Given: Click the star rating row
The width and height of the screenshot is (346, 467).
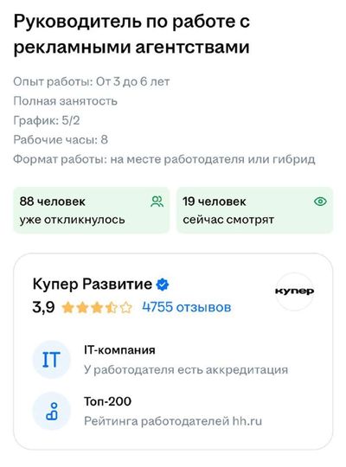Looking at the screenshot, I should pos(96,307).
